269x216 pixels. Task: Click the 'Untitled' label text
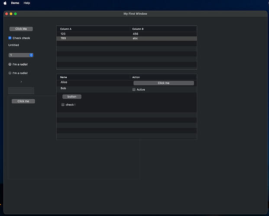(x=13, y=45)
